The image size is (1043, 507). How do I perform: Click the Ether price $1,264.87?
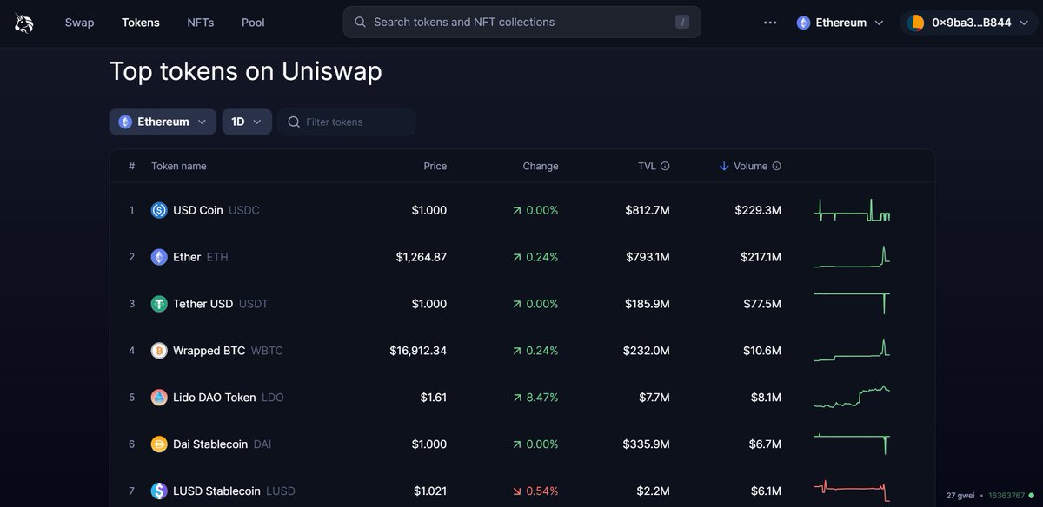click(x=422, y=257)
